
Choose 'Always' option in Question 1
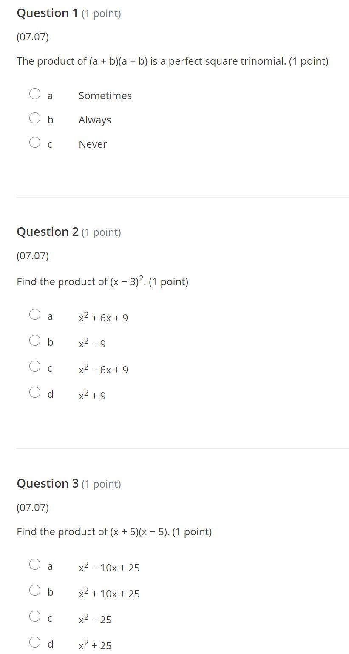[35, 118]
